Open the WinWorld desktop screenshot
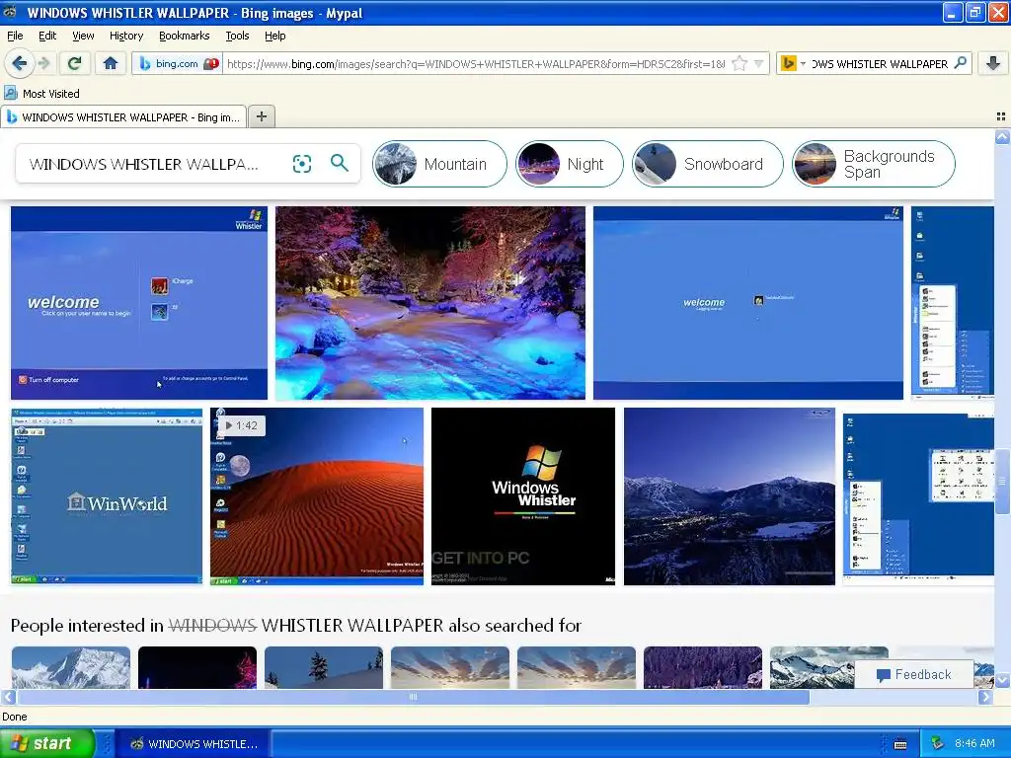This screenshot has width=1011, height=758. click(107, 496)
